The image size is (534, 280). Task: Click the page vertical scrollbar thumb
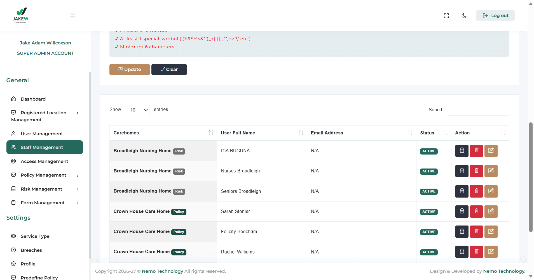[531, 177]
